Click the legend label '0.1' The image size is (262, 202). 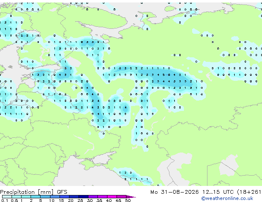tap(5, 200)
